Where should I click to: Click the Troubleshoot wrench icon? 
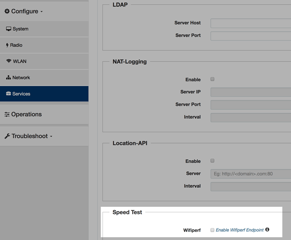coord(7,136)
